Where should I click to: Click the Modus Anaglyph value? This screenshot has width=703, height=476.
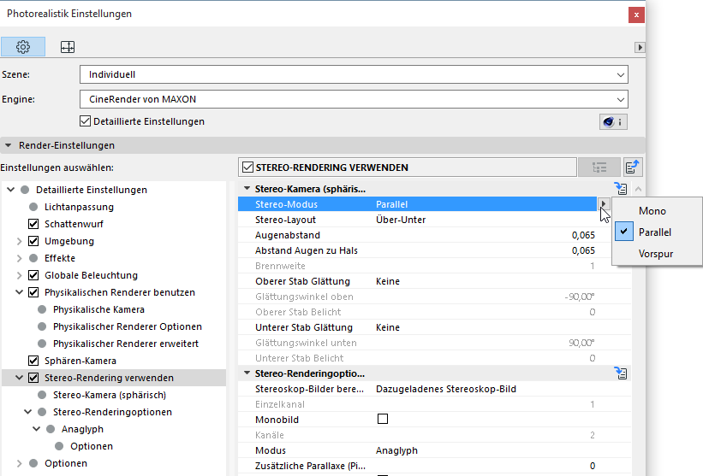click(396, 450)
